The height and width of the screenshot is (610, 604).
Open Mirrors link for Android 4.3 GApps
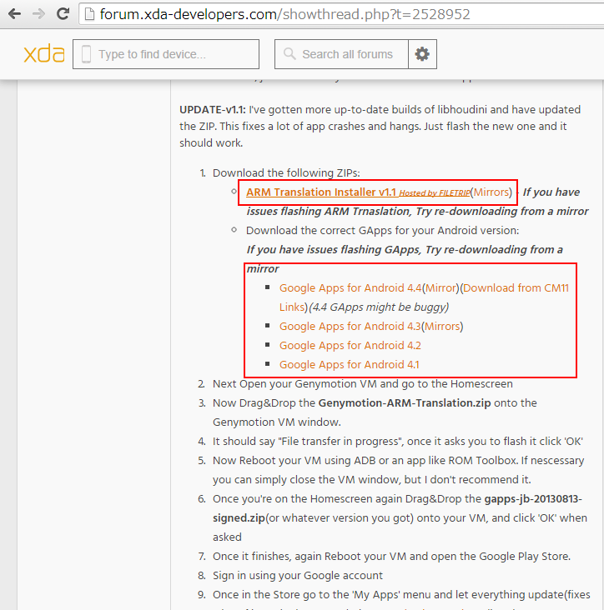(442, 326)
